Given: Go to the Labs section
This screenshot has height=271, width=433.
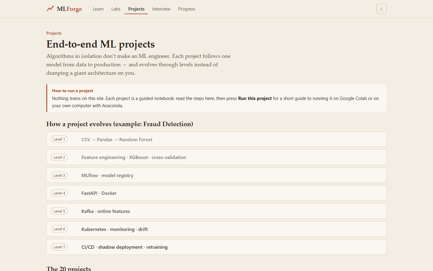Looking at the screenshot, I should 116,9.
